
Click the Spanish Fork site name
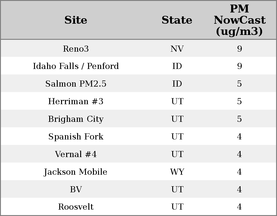(76, 137)
